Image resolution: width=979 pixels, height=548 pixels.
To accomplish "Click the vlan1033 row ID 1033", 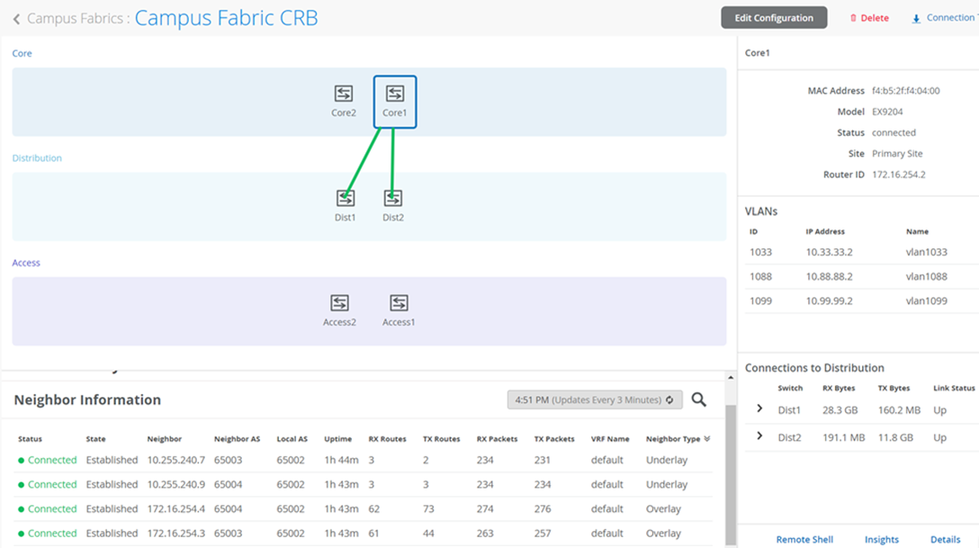I will 760,252.
